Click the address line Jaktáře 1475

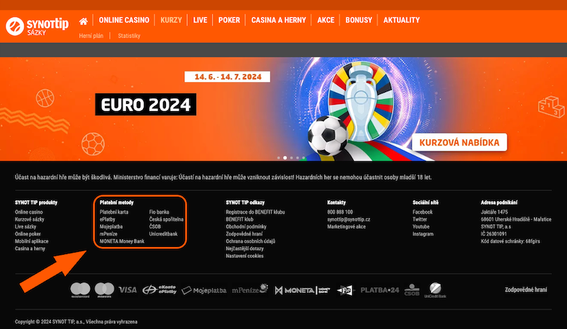[494, 212]
